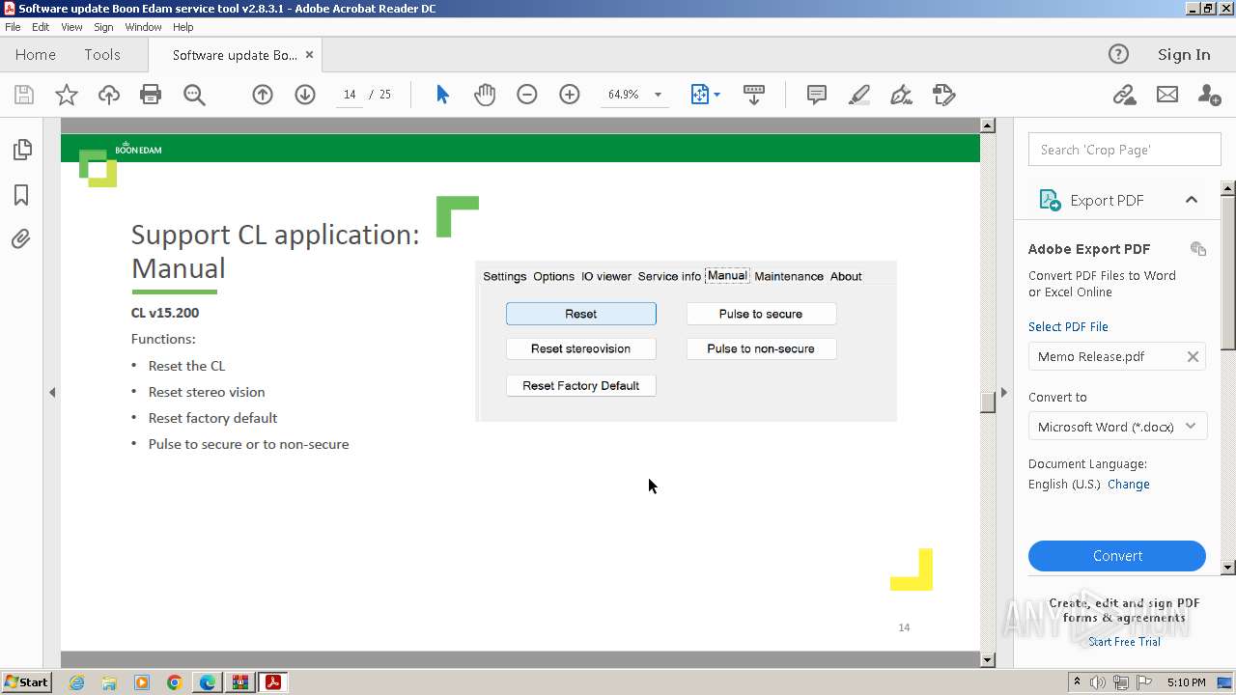Click the taskbar clock showing 5:10 PM

1186,682
